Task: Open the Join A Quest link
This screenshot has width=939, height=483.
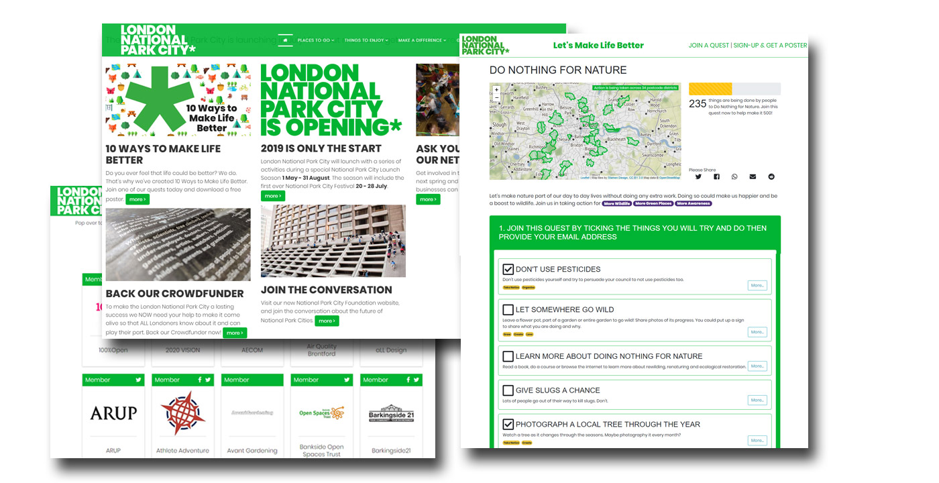Action: tap(708, 46)
